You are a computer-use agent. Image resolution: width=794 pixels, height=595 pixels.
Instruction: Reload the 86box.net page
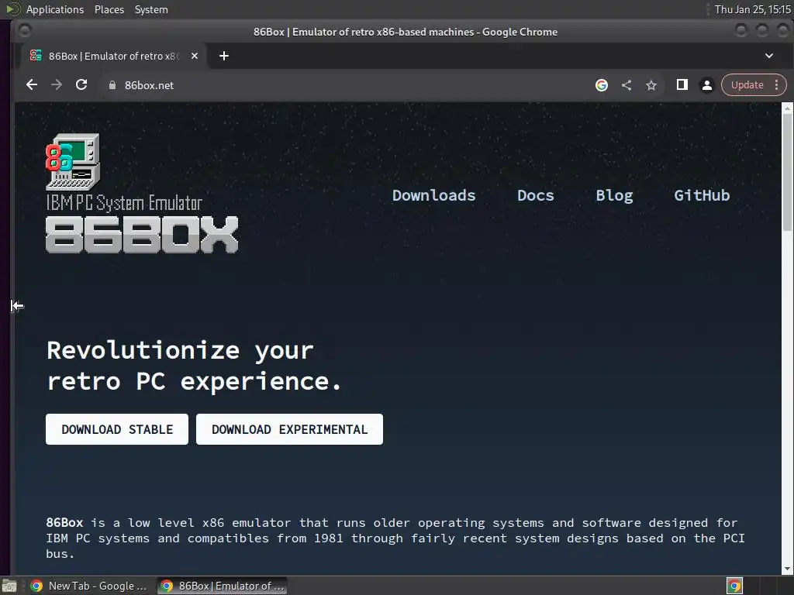81,85
